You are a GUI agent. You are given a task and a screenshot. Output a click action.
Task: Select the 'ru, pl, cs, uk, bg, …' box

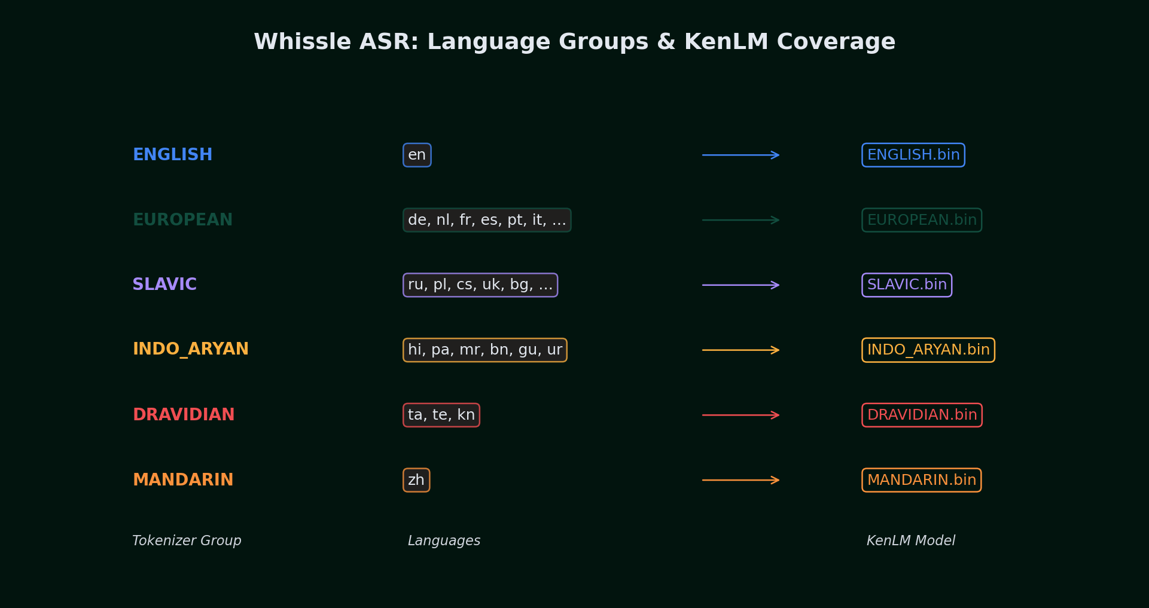pos(480,285)
